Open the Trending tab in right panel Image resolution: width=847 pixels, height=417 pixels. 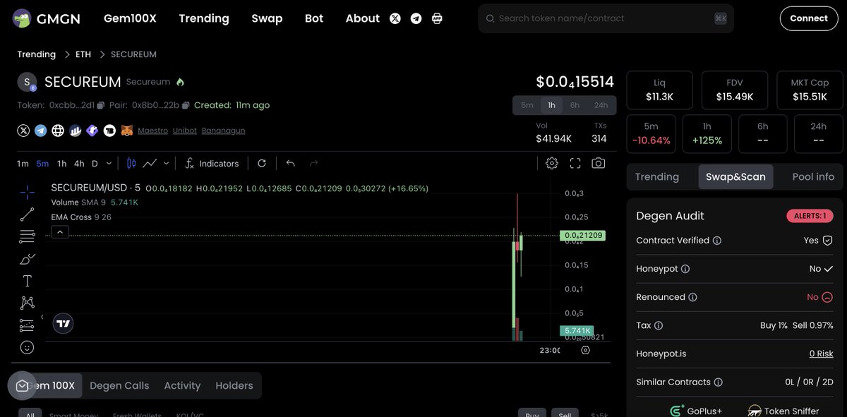657,176
